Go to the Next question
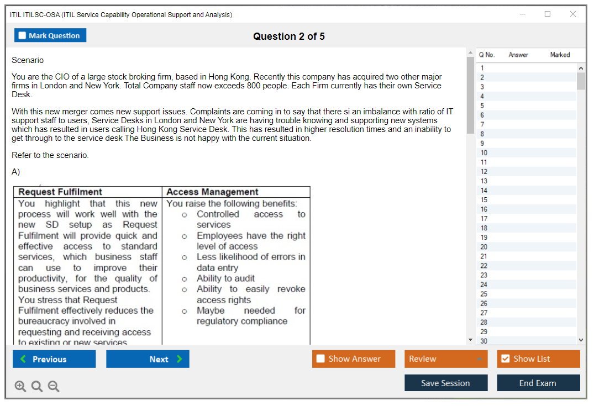 pyautogui.click(x=148, y=359)
